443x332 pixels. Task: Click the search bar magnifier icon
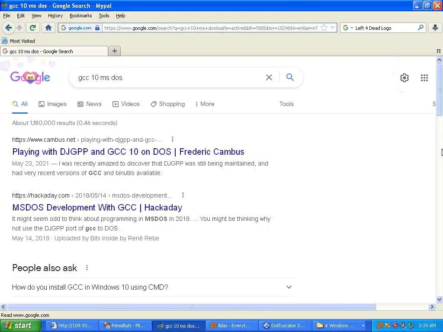(421, 28)
